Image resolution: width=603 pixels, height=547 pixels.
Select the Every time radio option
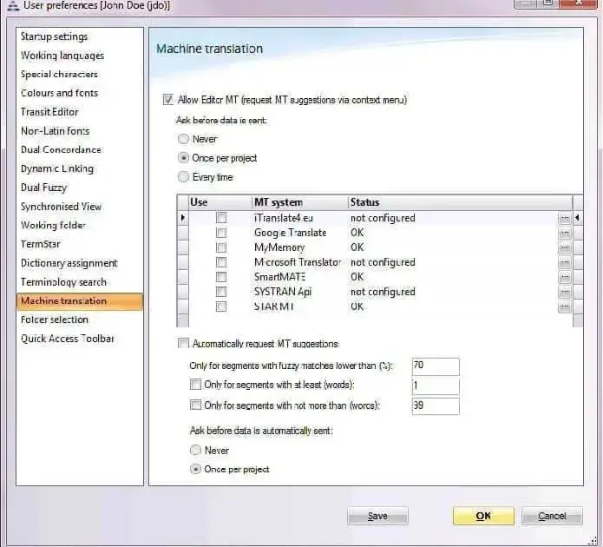pos(183,176)
